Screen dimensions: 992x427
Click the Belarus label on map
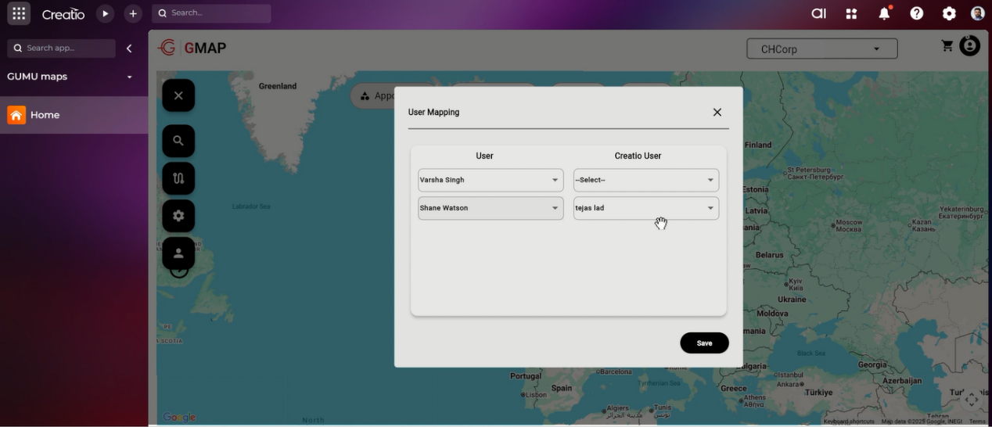tap(770, 255)
